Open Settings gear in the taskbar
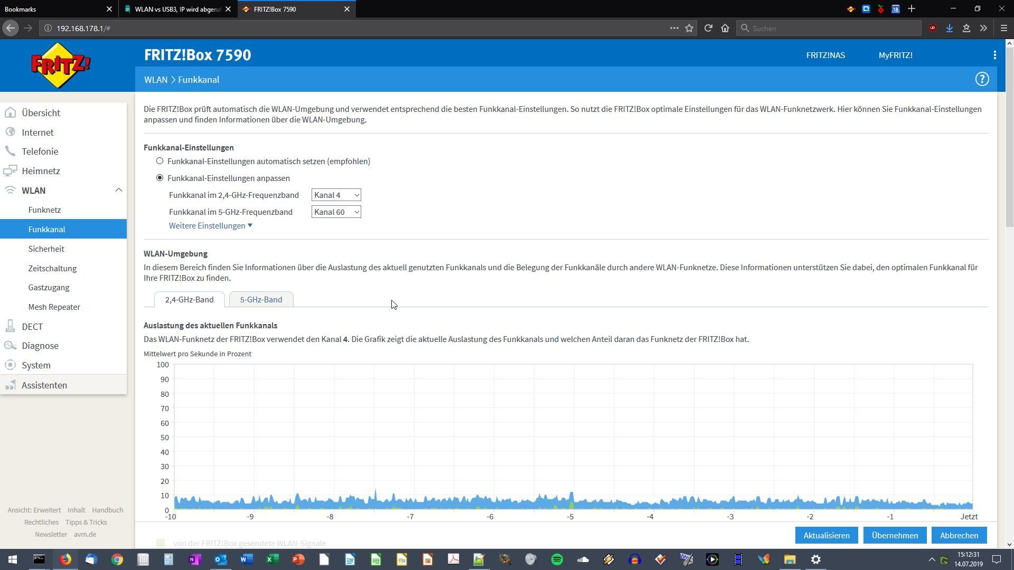 pyautogui.click(x=816, y=559)
